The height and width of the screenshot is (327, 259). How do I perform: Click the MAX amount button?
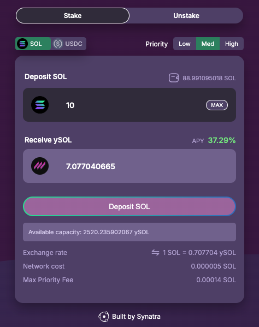tap(217, 105)
